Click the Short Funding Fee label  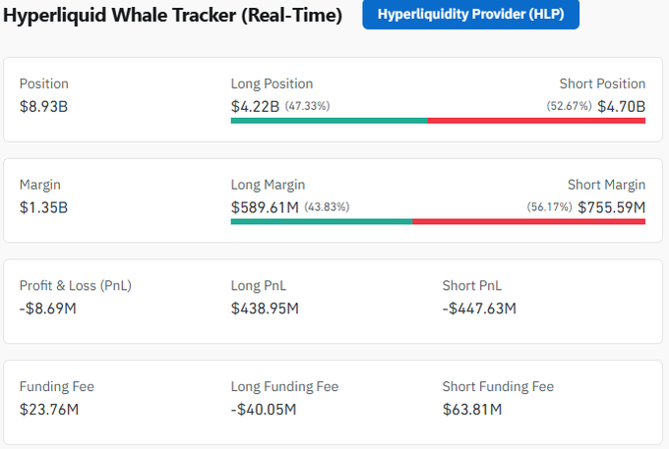pos(498,387)
